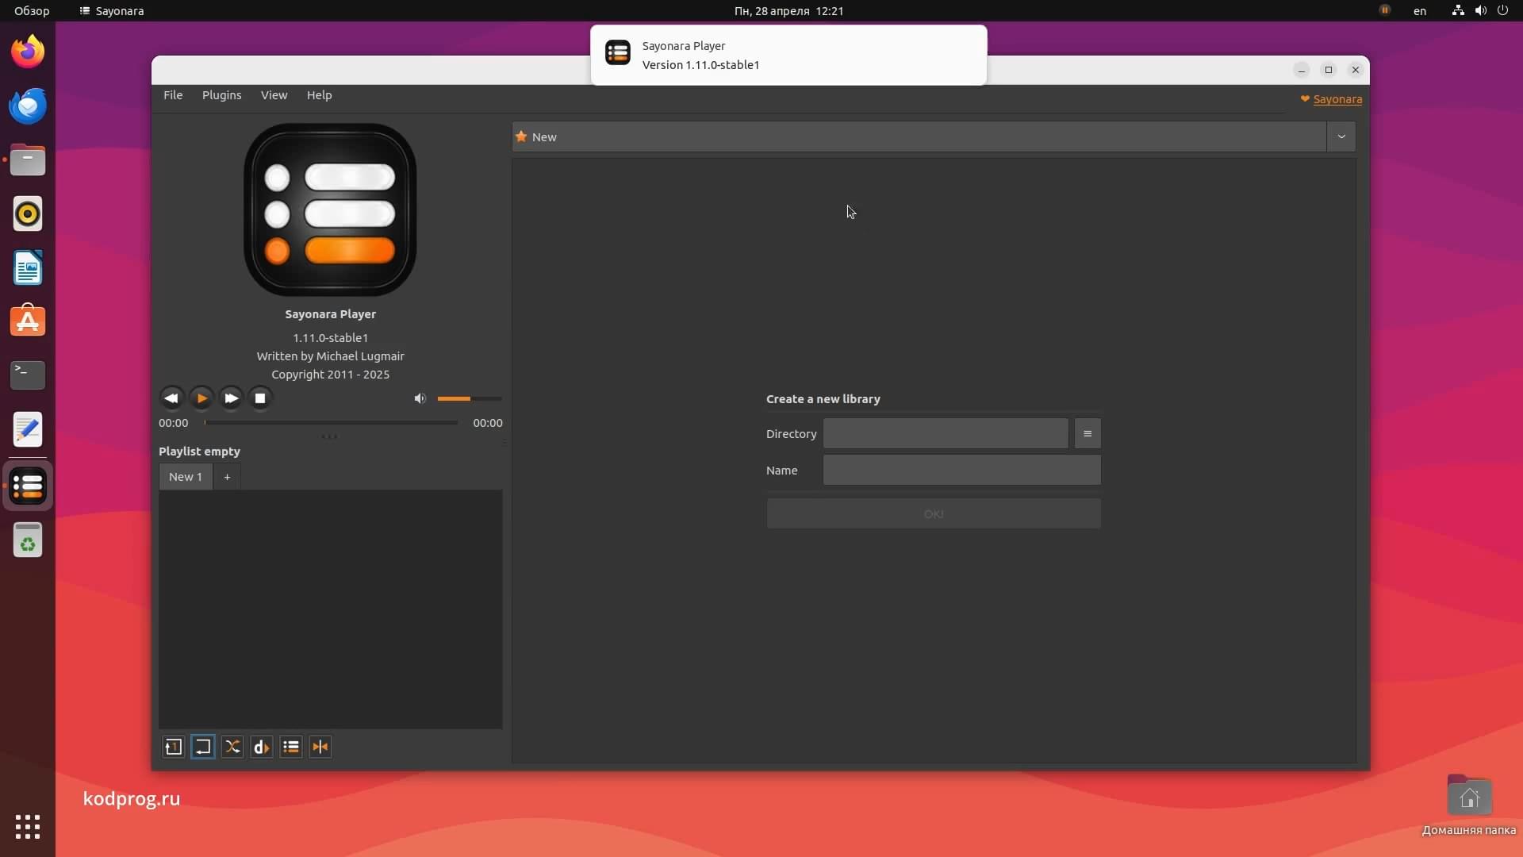Click the playlist splitter handle dots
1523x857 pixels.
329,436
